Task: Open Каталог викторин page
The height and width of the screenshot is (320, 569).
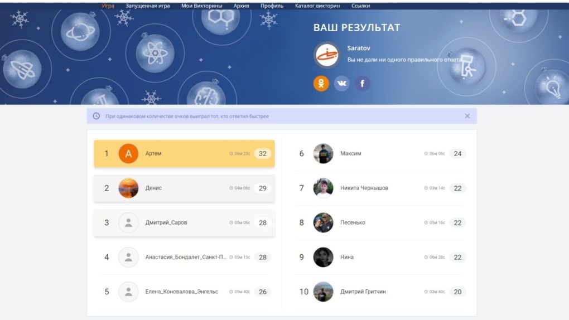Action: pos(317,6)
